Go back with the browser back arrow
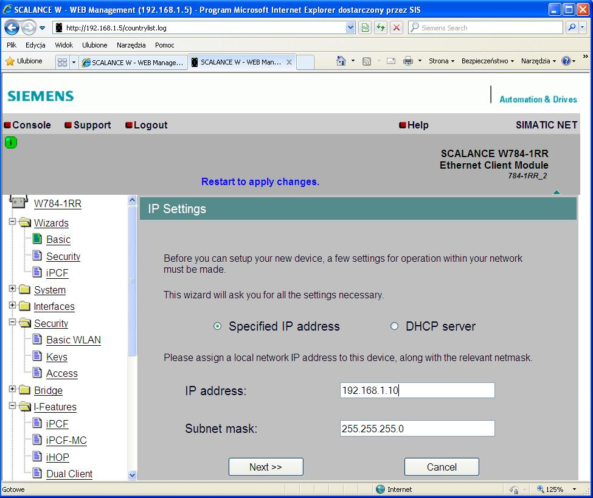This screenshot has height=498, width=593. pyautogui.click(x=12, y=27)
